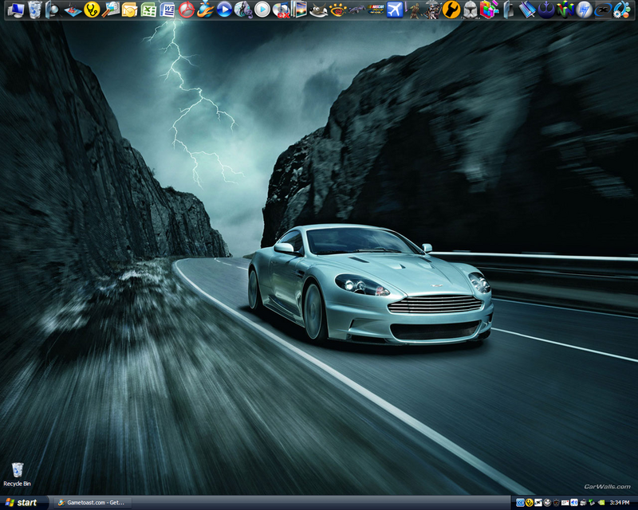Click the 3:34 PM clock
The image size is (638, 510).
(x=620, y=503)
